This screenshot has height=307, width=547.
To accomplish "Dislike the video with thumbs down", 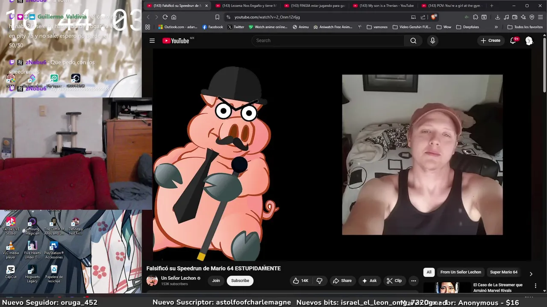I will click(x=319, y=281).
